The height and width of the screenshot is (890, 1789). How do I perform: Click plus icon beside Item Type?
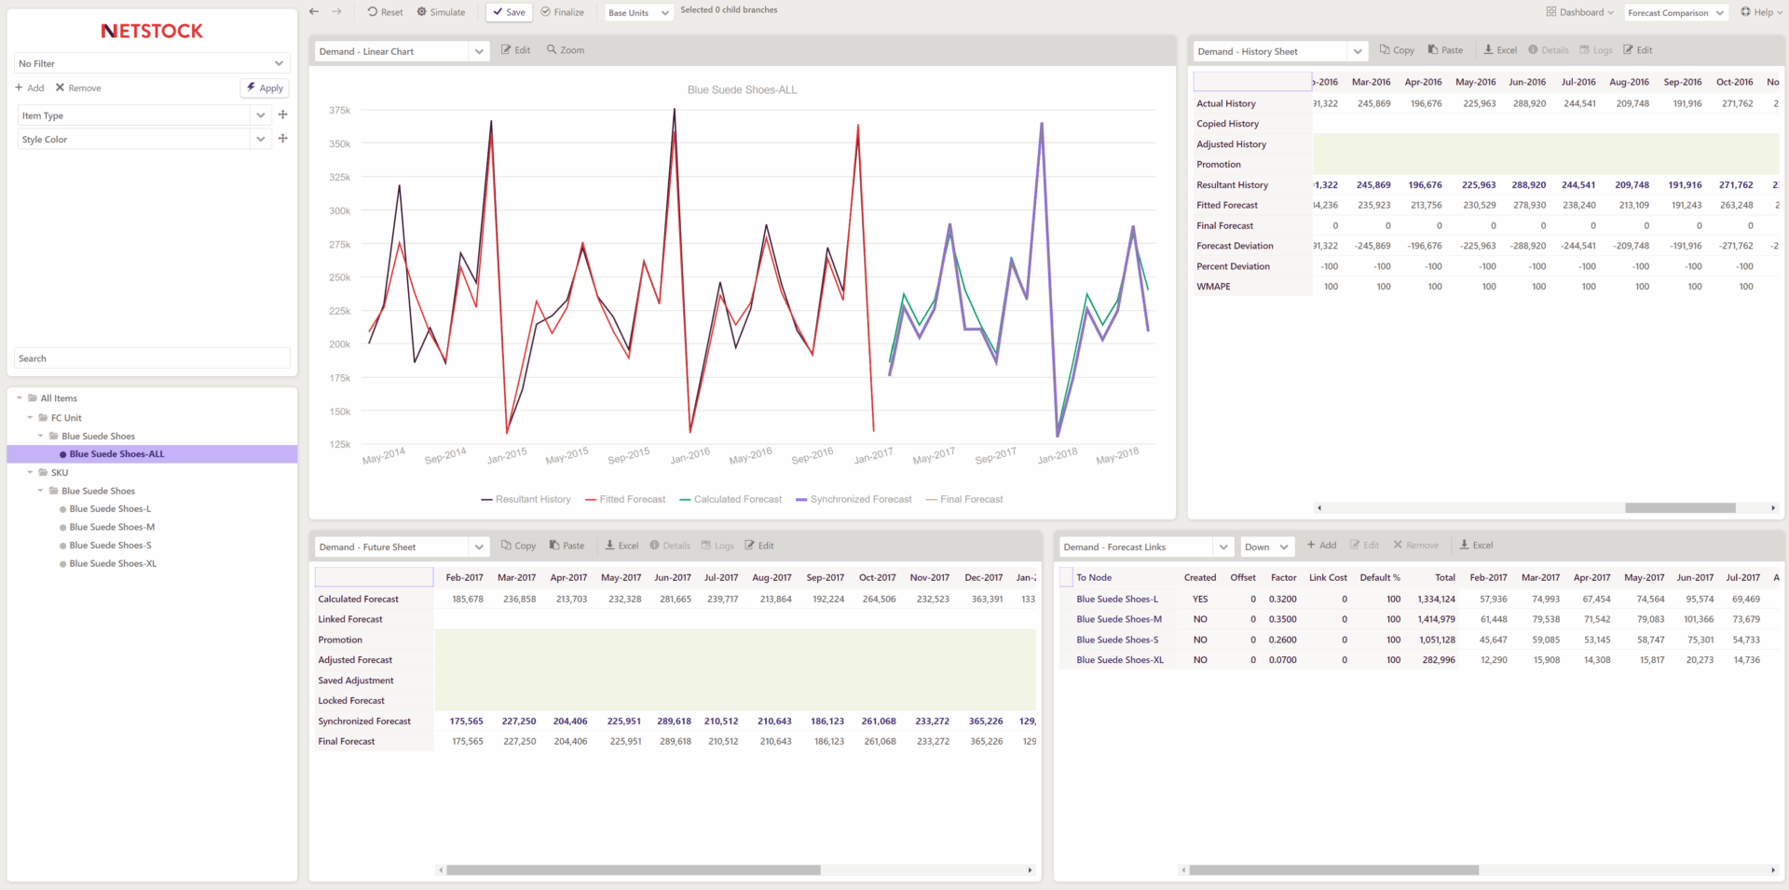[282, 115]
